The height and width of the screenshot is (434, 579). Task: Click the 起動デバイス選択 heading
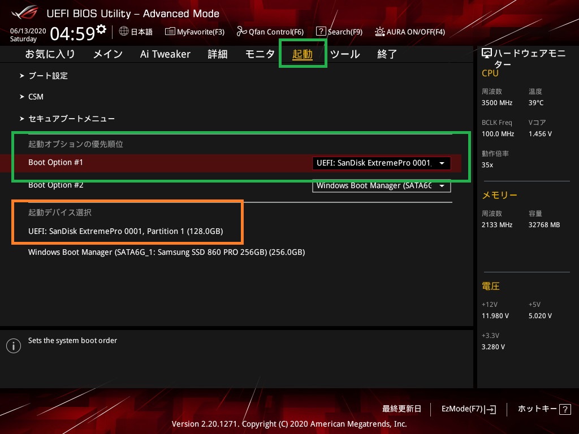pos(60,212)
